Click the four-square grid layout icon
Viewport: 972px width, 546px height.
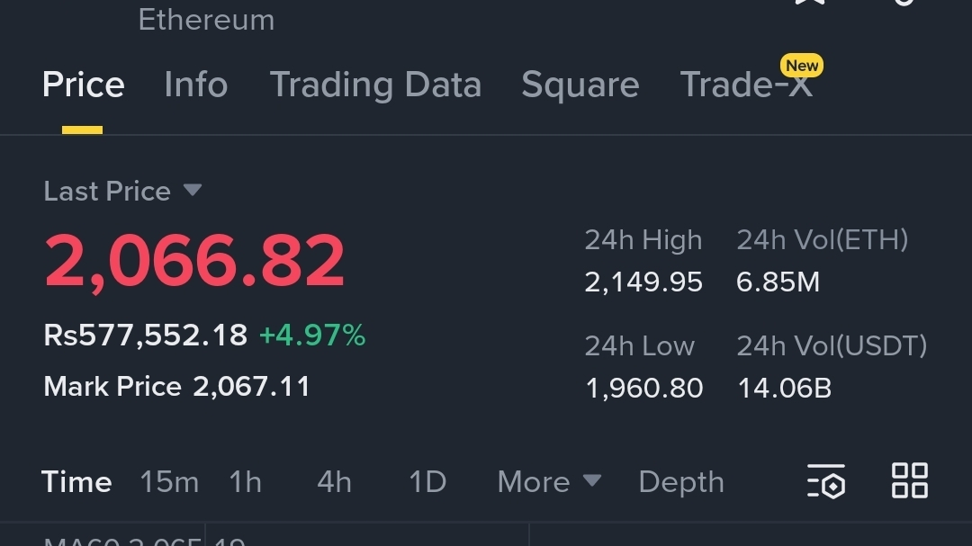[909, 480]
